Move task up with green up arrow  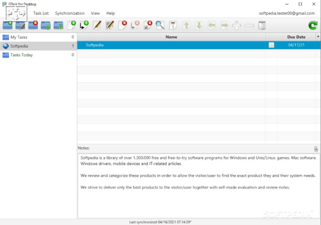(186, 25)
